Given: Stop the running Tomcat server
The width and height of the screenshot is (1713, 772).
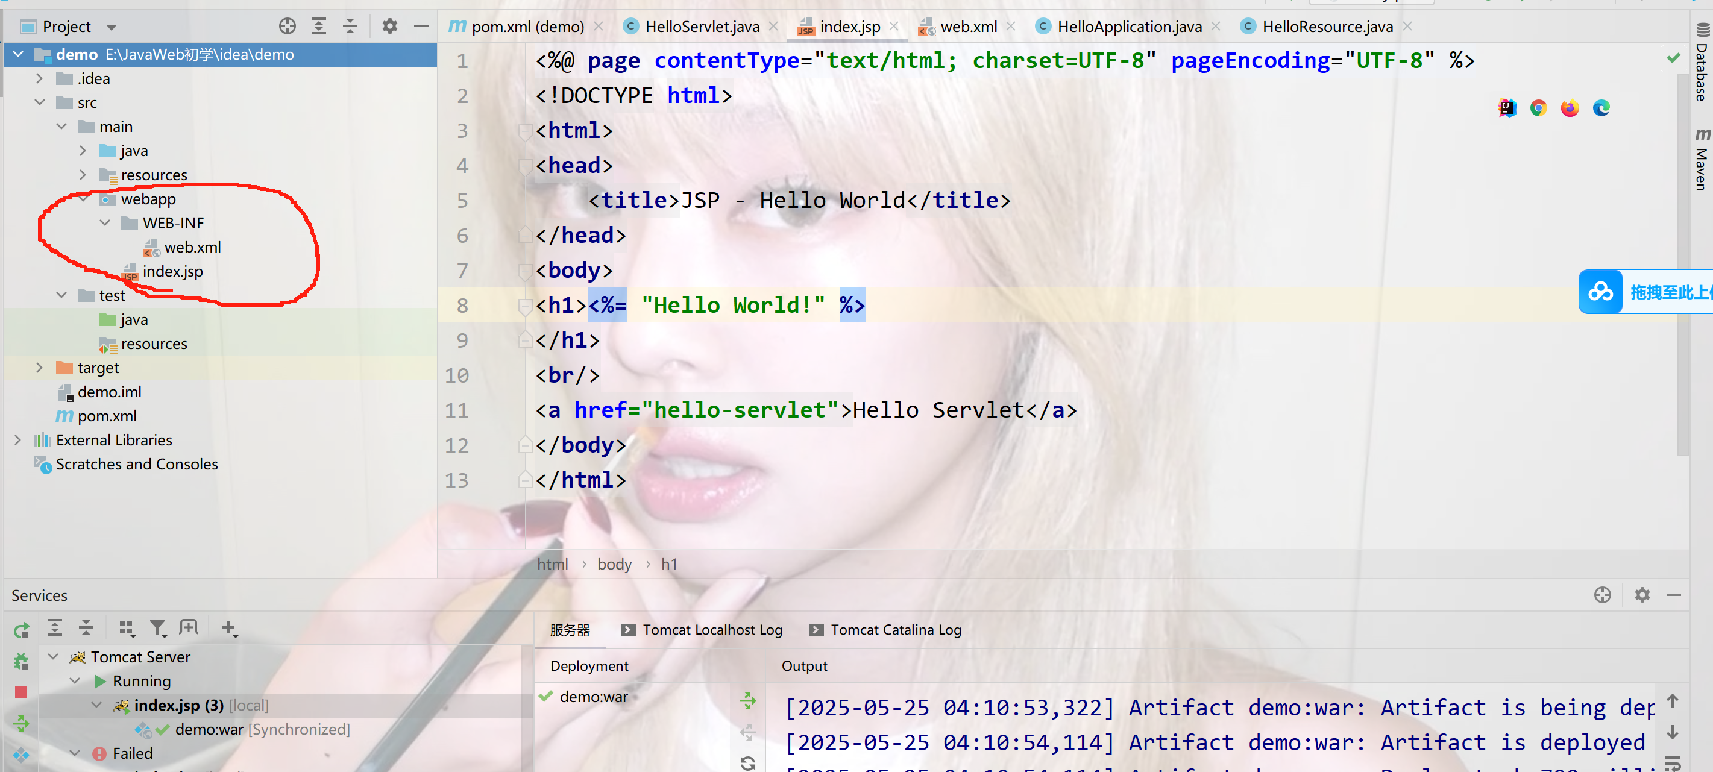Looking at the screenshot, I should 21,692.
